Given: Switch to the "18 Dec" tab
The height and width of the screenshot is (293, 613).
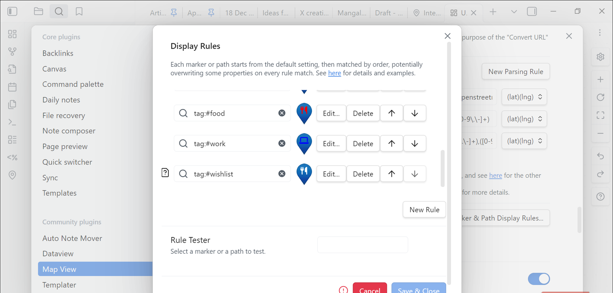Looking at the screenshot, I should [x=239, y=13].
